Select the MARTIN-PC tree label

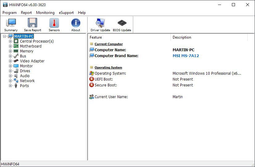pyautogui.click(x=24, y=36)
